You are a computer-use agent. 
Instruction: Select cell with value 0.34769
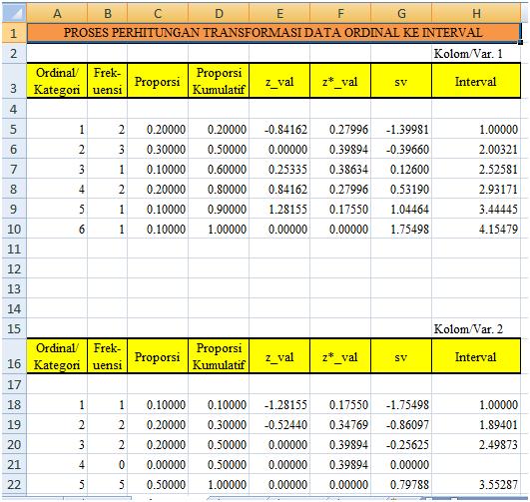click(x=340, y=424)
